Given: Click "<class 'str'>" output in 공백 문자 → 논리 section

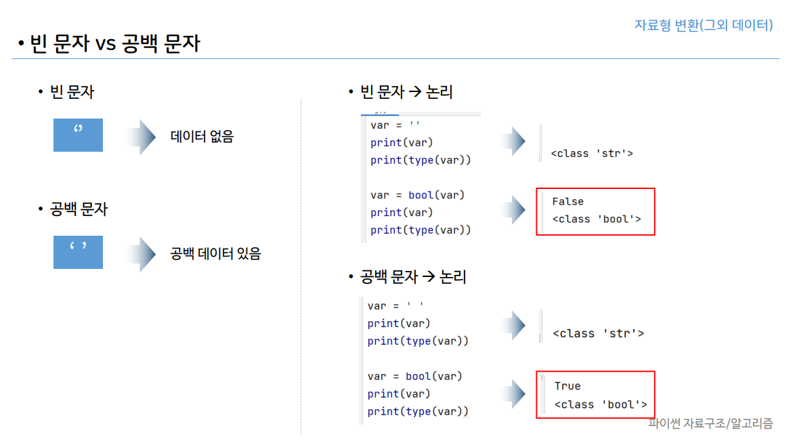Looking at the screenshot, I should point(599,334).
